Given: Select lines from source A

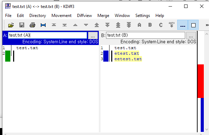Looking at the screenshot, I should (x=140, y=25).
